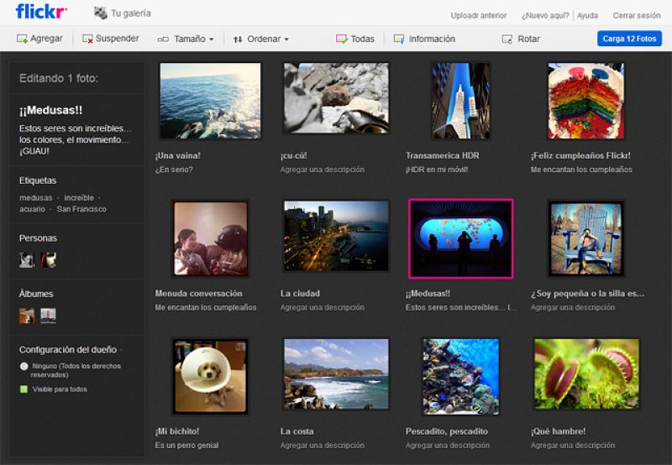Click Uploadr anterior in the top bar

[478, 15]
